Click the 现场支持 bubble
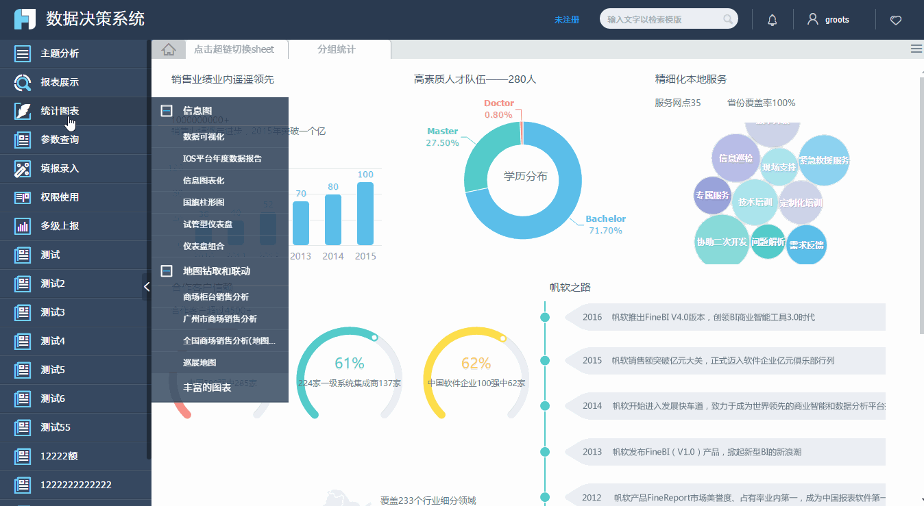The height and width of the screenshot is (506, 924). [x=779, y=167]
